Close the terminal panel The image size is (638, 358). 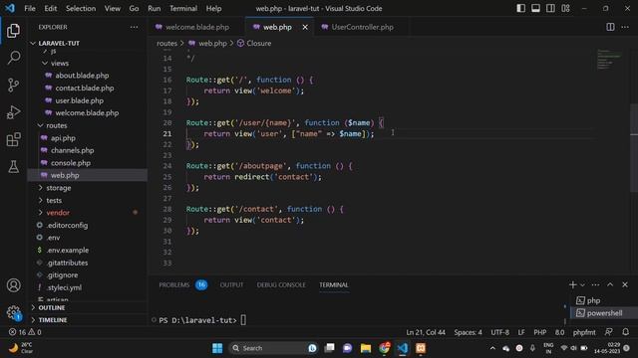[625, 285]
